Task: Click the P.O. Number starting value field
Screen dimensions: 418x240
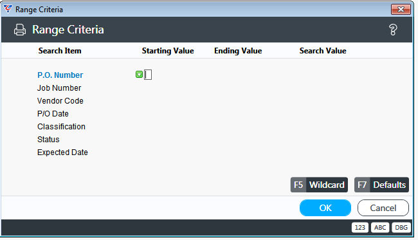Action: (148, 75)
